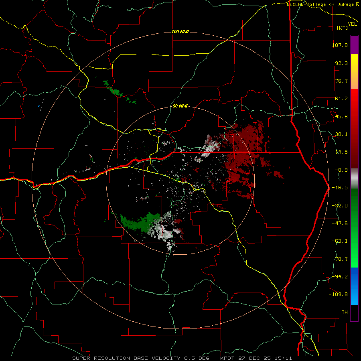The width and height of the screenshot is (361, 361).
Task: Click the -16.5 velocity scale value
Action: click(340, 188)
